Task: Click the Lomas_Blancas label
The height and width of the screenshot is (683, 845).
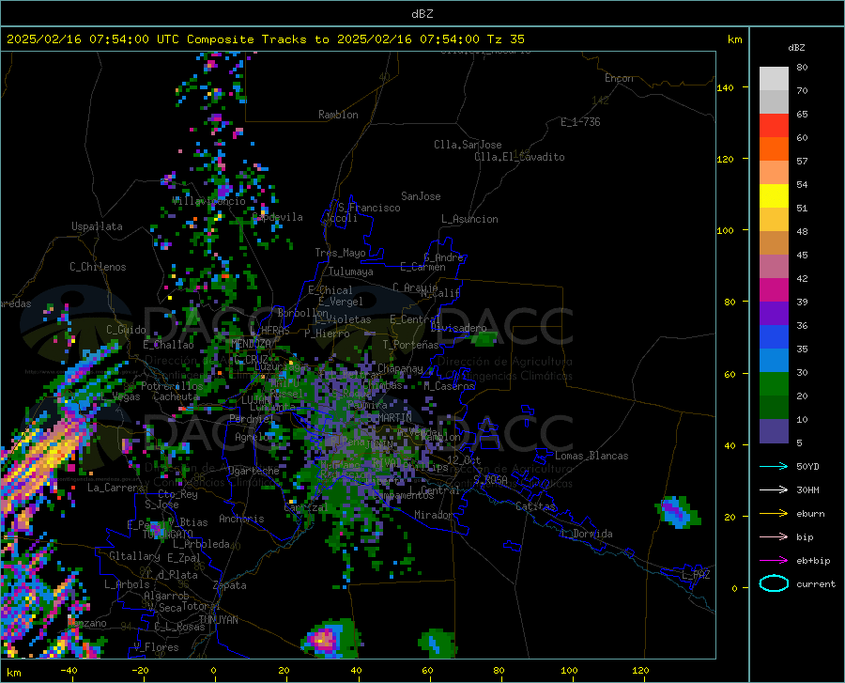Action: tap(591, 456)
